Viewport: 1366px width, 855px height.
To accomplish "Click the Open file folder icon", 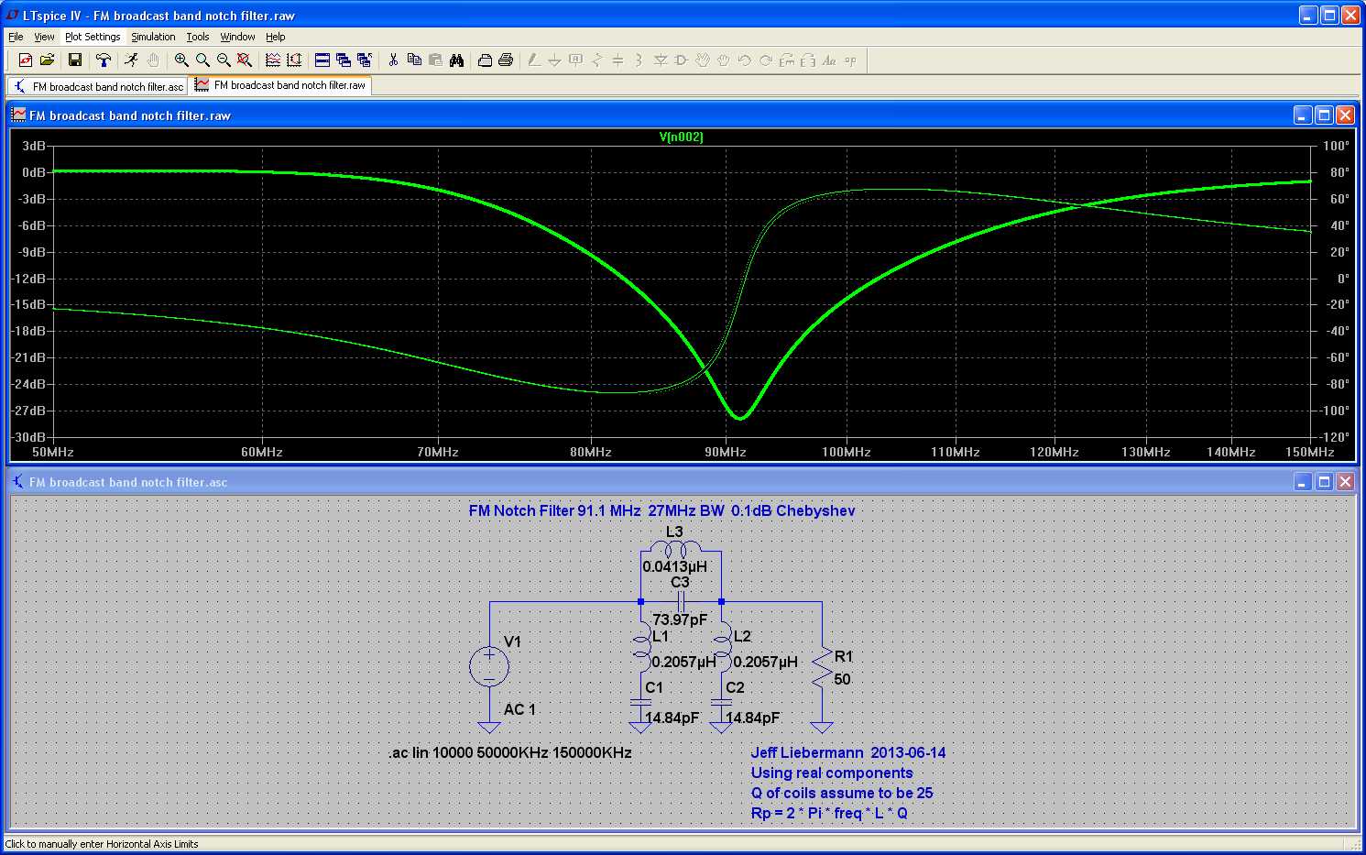I will (x=47, y=60).
